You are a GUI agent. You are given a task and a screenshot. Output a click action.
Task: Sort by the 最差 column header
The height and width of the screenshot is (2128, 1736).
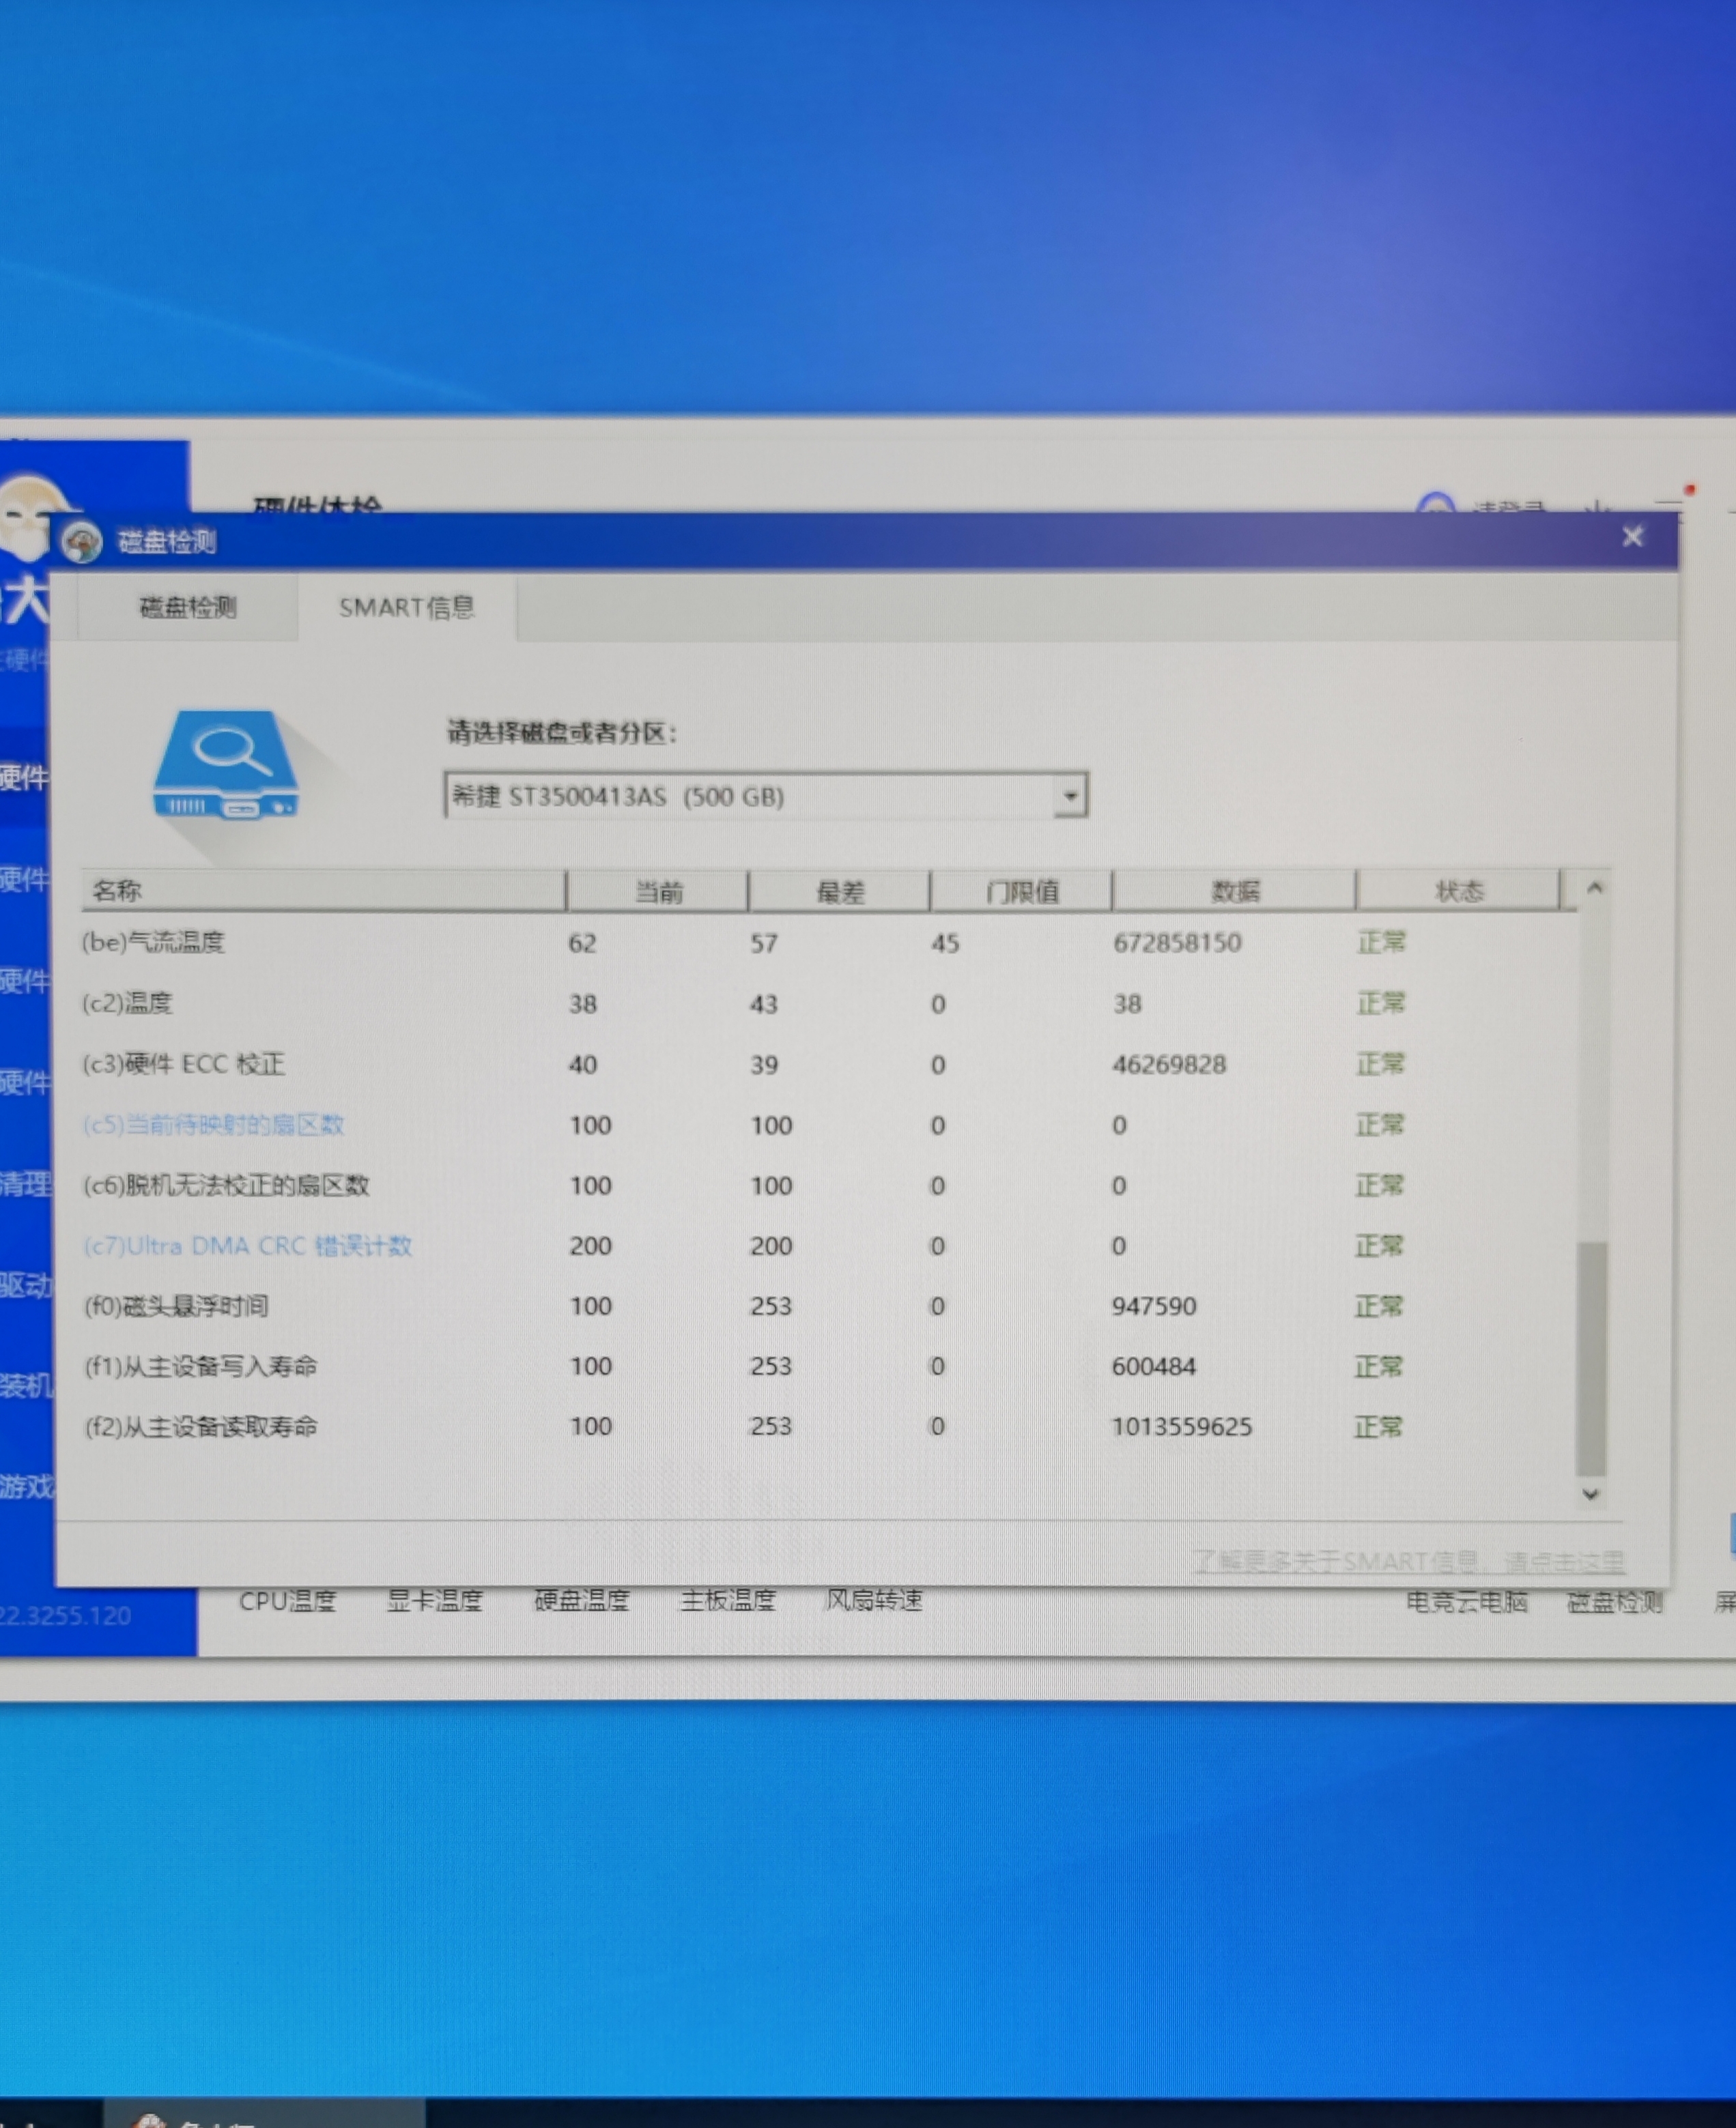point(839,891)
